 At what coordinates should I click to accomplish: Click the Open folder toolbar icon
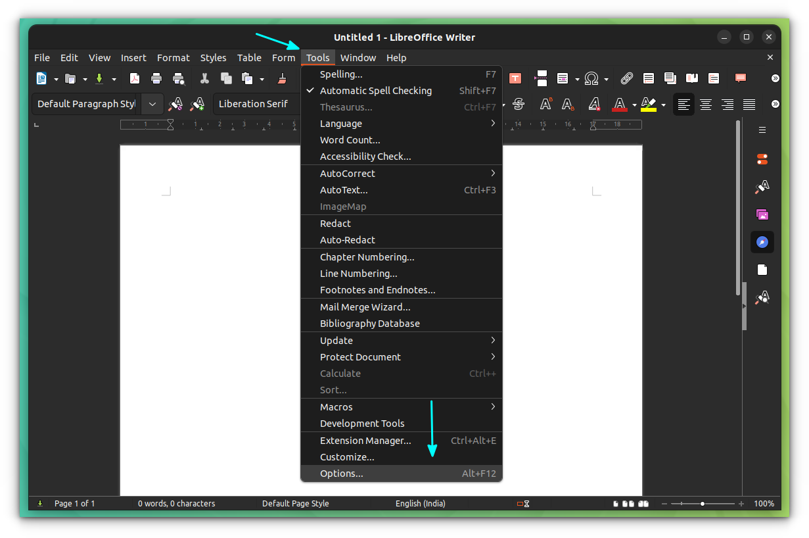[x=70, y=79]
